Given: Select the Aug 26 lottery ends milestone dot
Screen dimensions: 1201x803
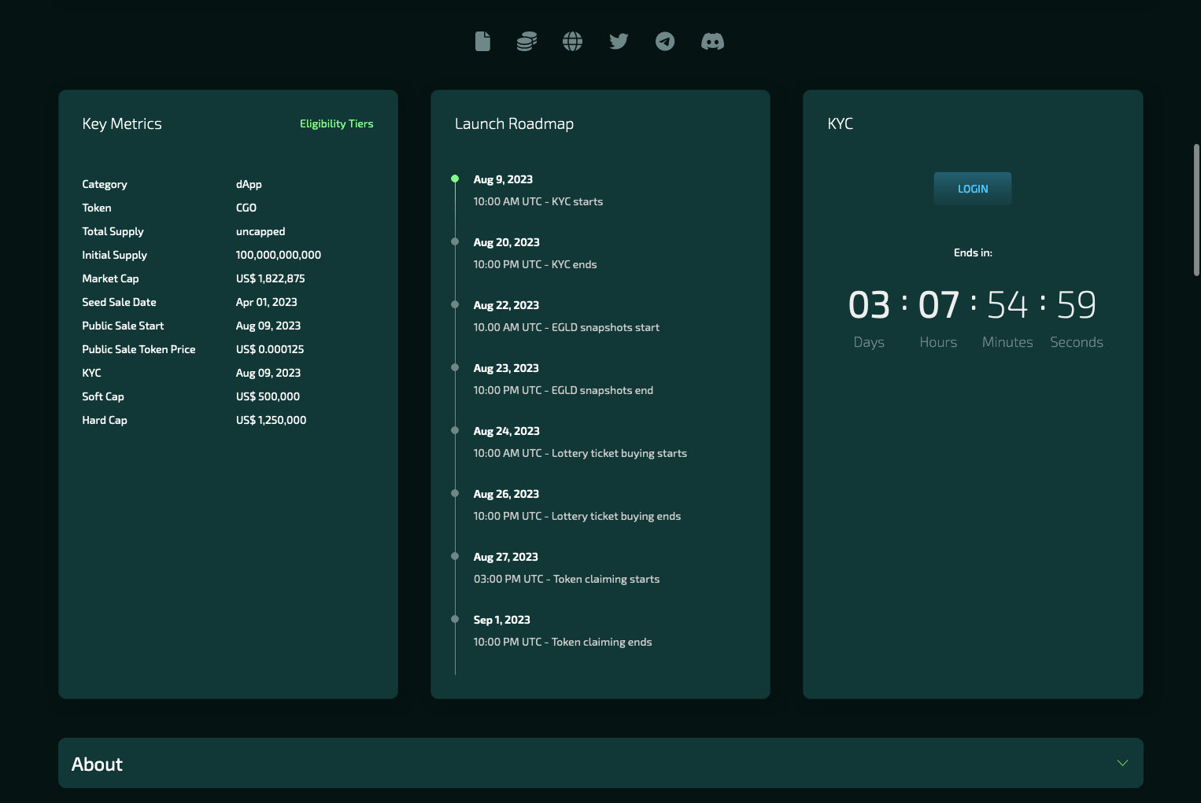Looking at the screenshot, I should click(x=455, y=493).
